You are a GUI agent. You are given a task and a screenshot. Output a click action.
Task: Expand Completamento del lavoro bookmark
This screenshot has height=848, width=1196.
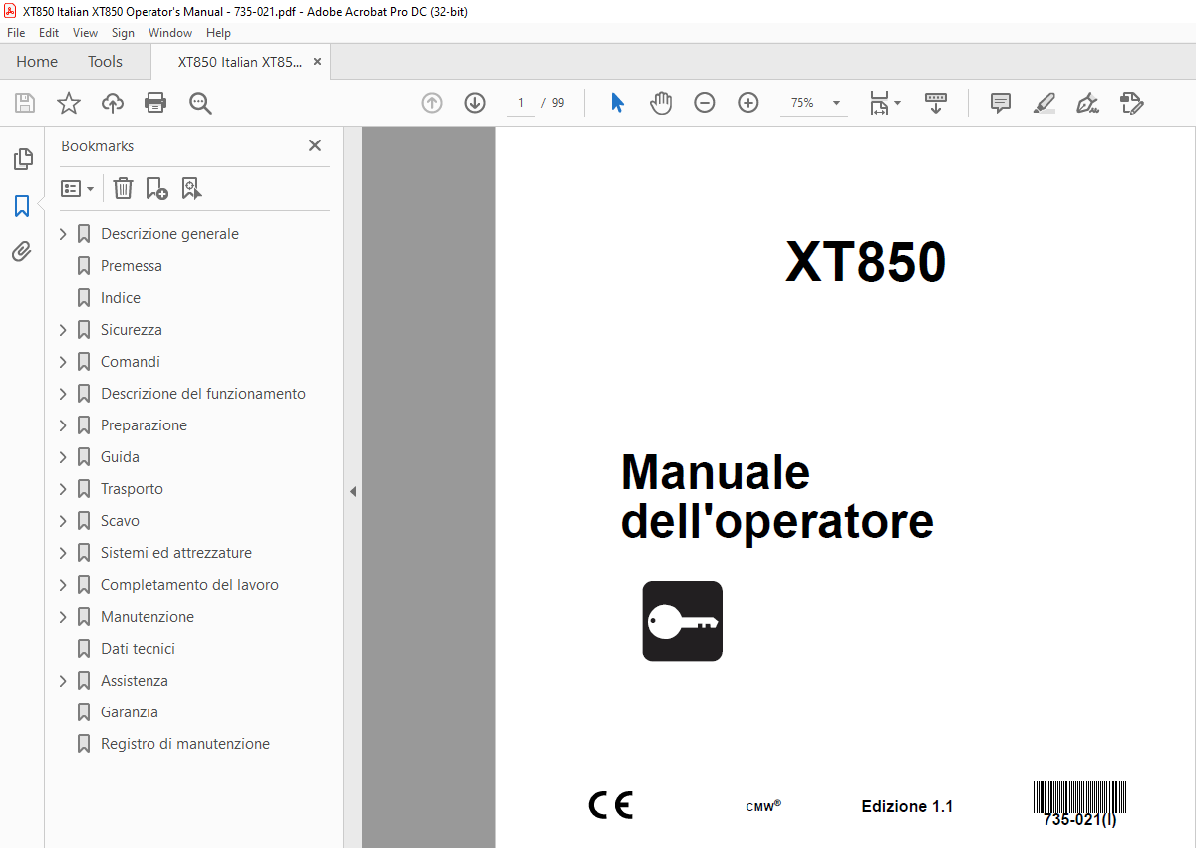(63, 585)
